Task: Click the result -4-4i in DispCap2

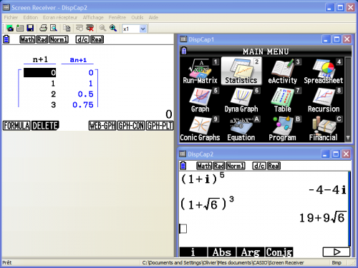Action: point(327,190)
